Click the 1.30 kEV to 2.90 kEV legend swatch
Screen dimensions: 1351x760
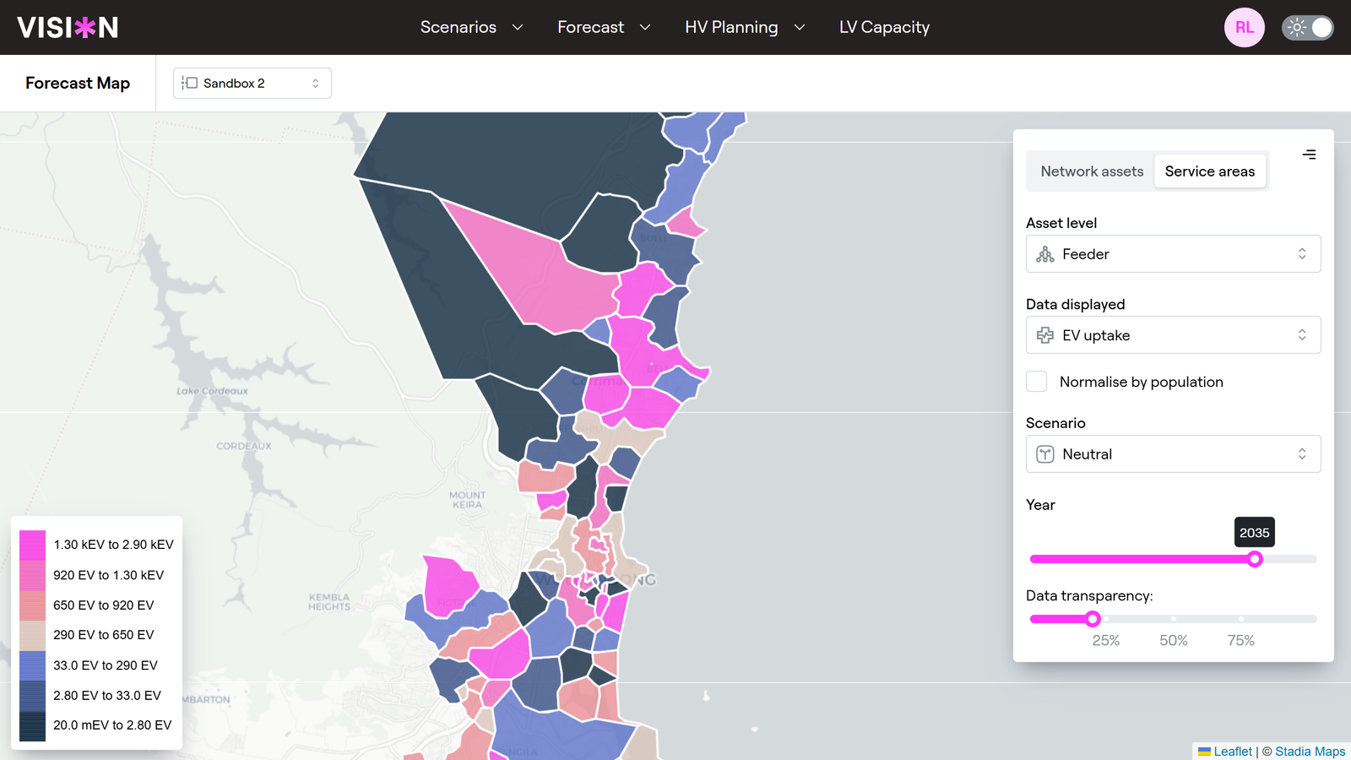pos(32,545)
